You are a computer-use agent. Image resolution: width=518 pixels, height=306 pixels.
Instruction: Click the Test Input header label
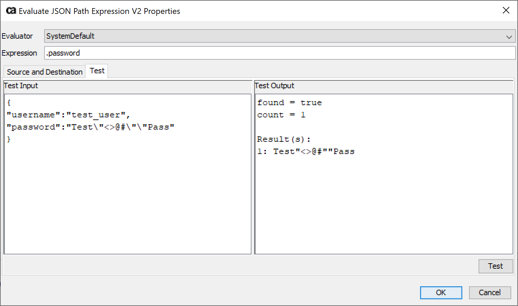(21, 85)
